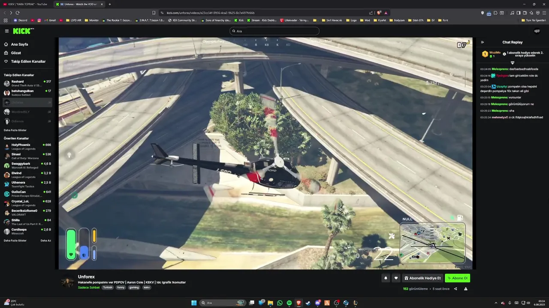This screenshot has width=549, height=308.
Task: Click the gaming tag
Action: point(134,287)
